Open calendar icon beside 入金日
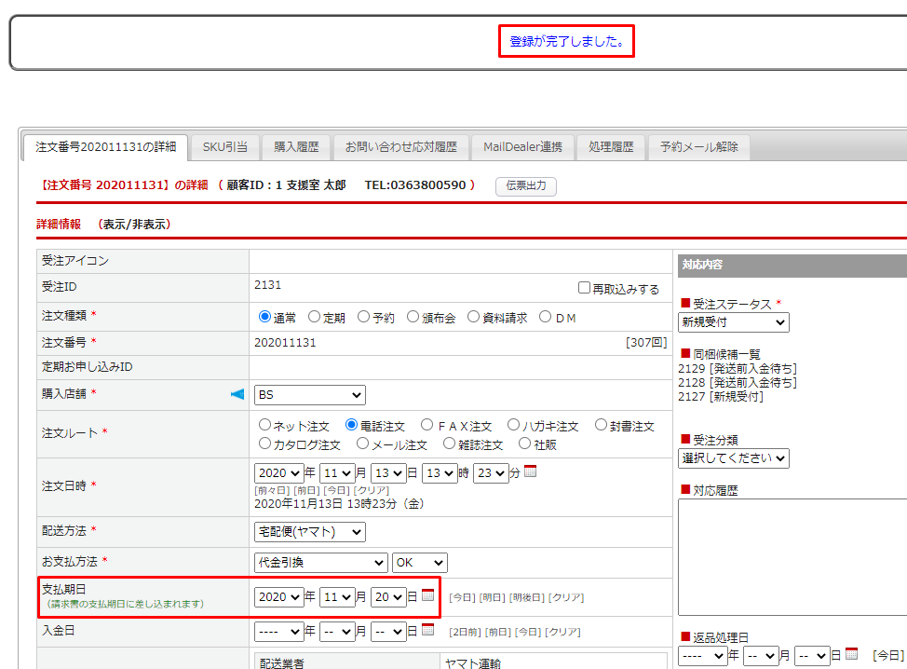 (428, 630)
